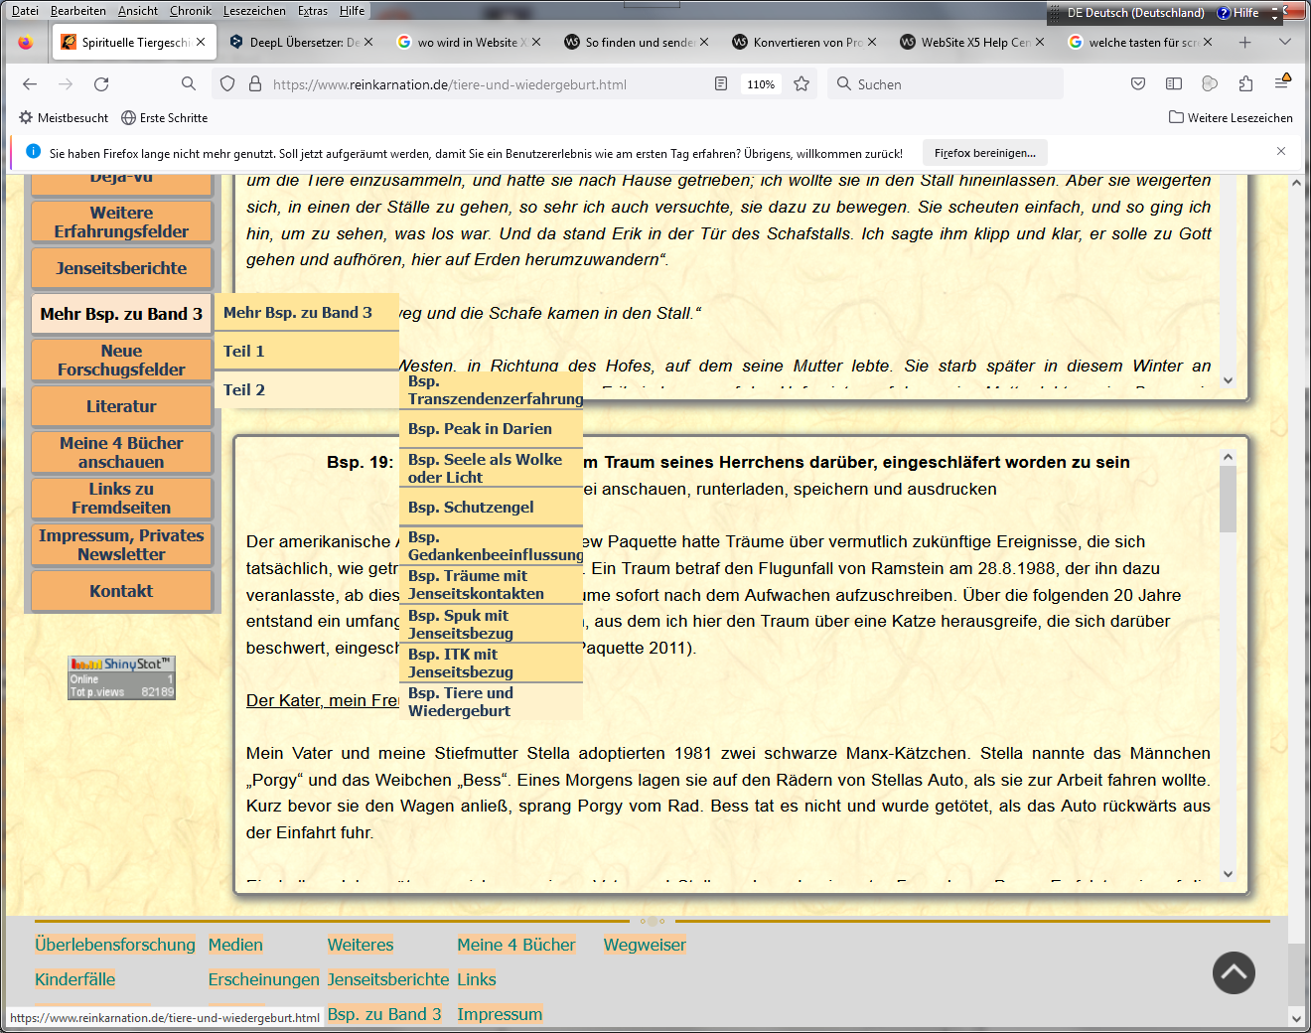Screen dimensions: 1311x1033
Task: Reload the current page
Action: pos(101,84)
